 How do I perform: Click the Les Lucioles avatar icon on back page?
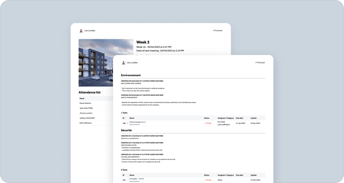[x=81, y=30]
